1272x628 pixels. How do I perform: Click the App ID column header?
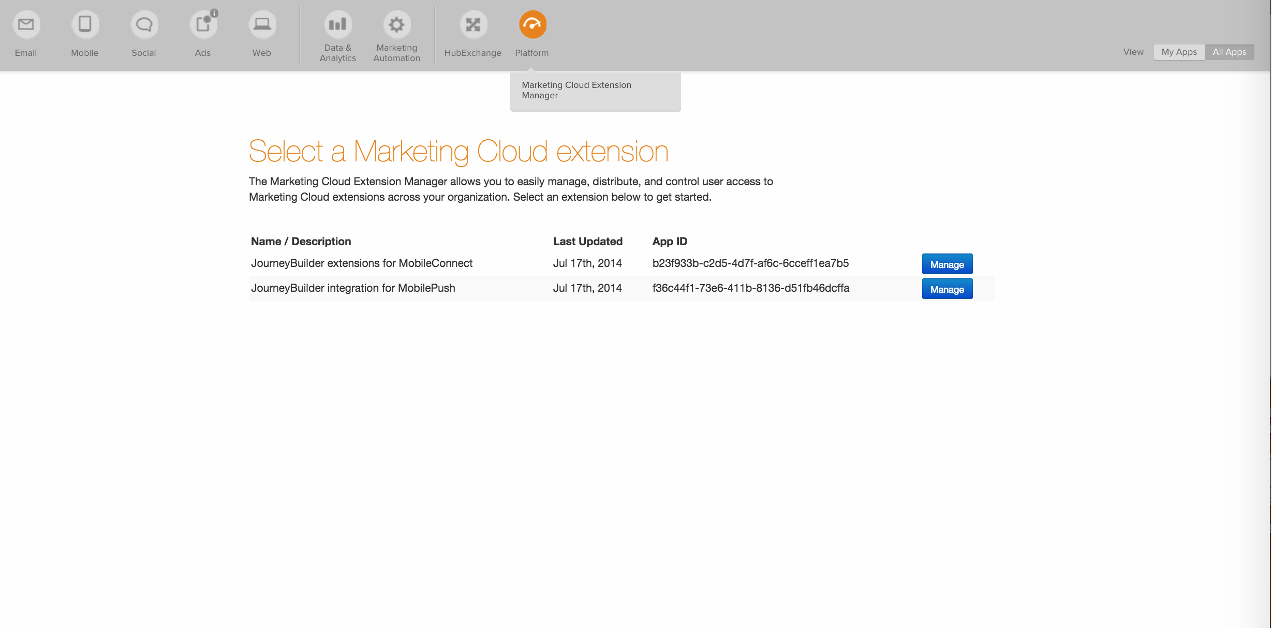(670, 242)
